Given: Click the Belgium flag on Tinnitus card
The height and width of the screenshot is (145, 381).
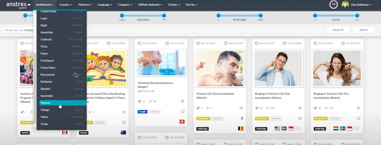Looking at the screenshot, I should (x=241, y=128).
